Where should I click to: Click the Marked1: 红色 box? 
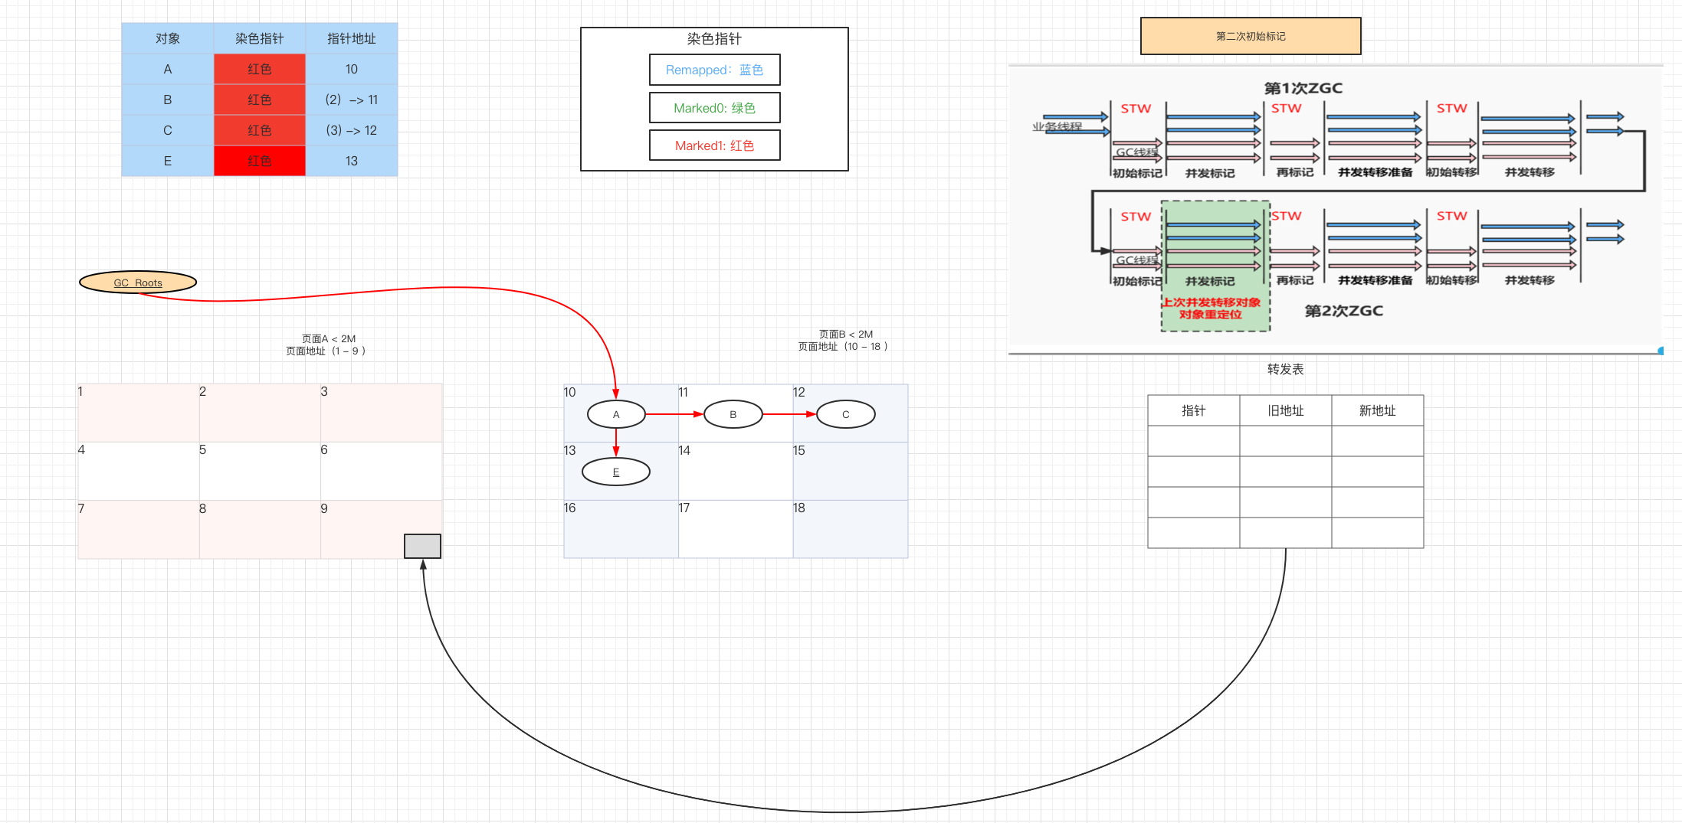pyautogui.click(x=714, y=145)
